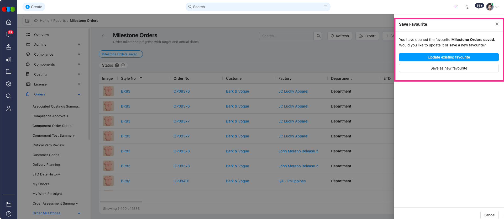Open search filter options icon
Screen dimensions: 504x219
(326, 7)
